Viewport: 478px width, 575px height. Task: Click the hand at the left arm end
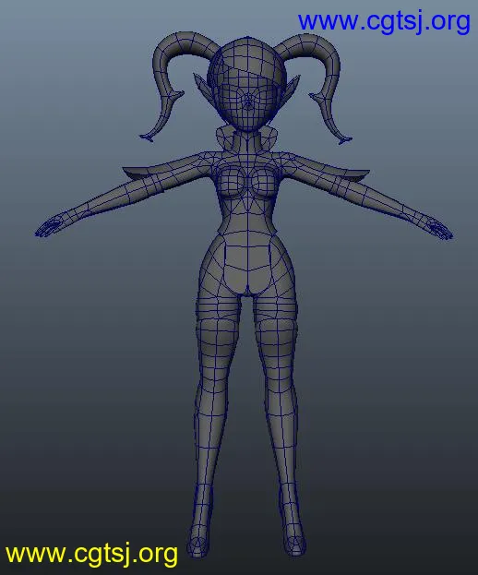tap(50, 227)
